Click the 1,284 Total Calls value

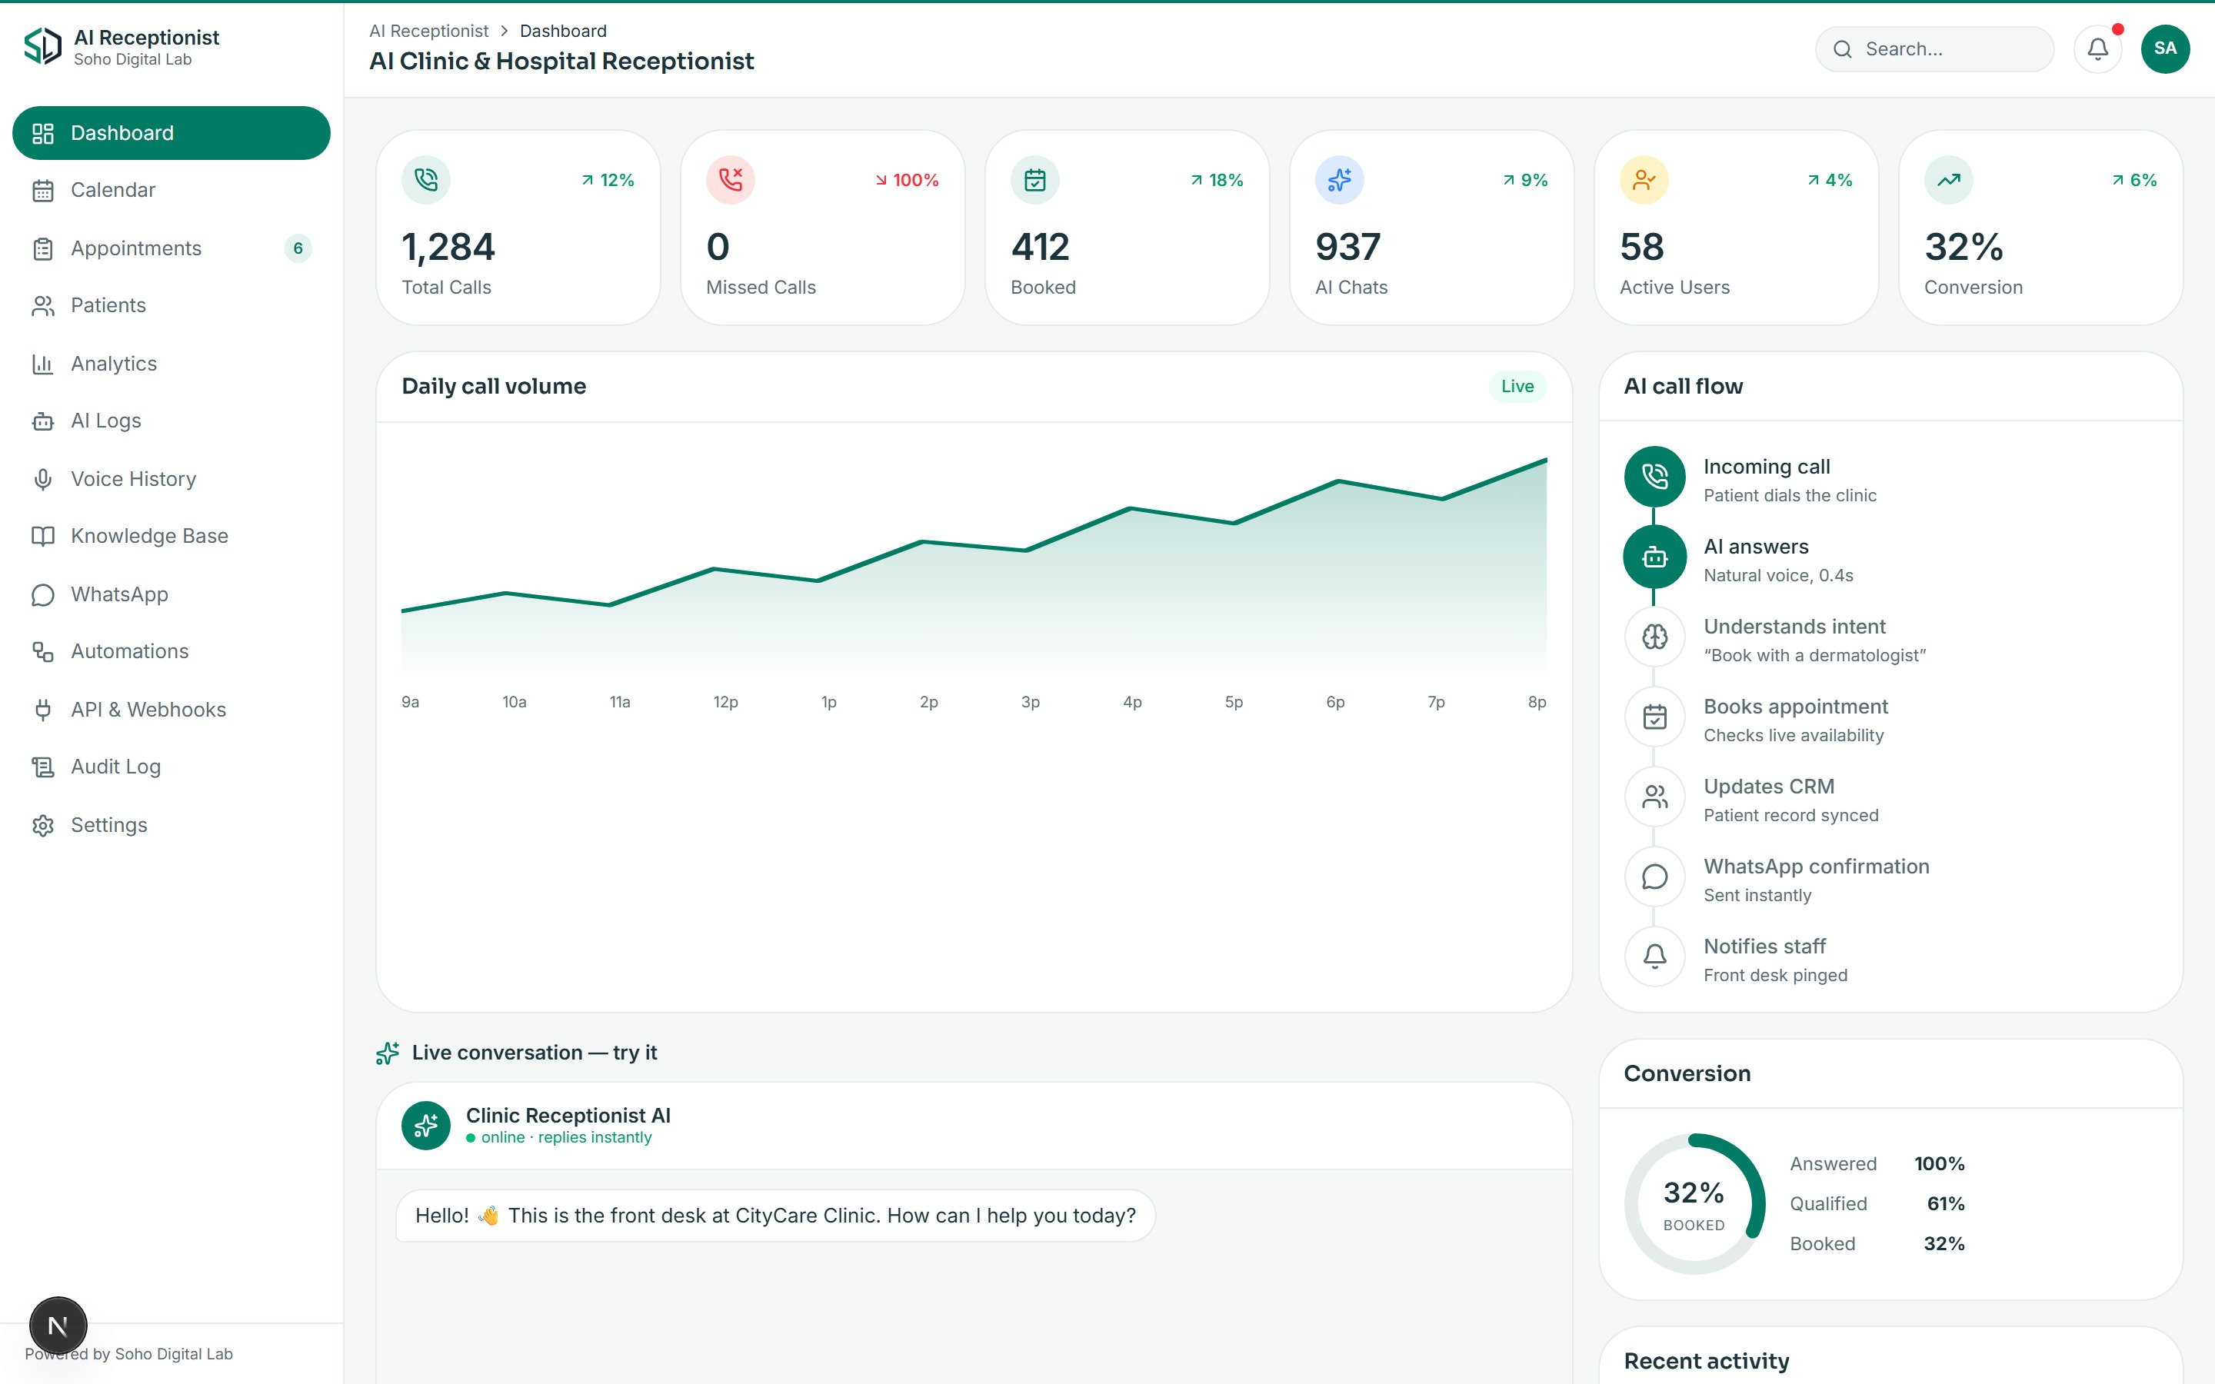448,247
